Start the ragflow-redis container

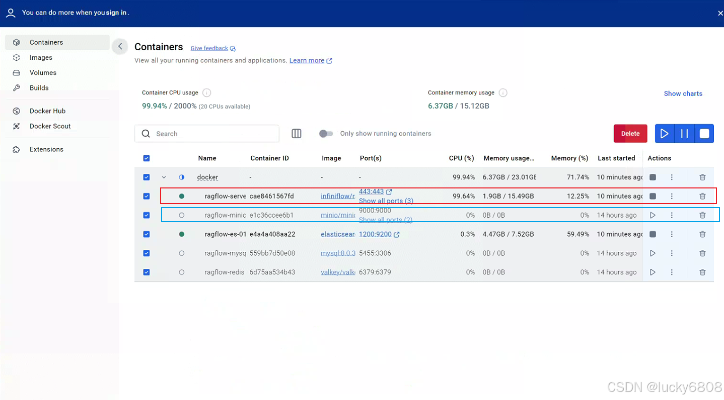pyautogui.click(x=653, y=272)
